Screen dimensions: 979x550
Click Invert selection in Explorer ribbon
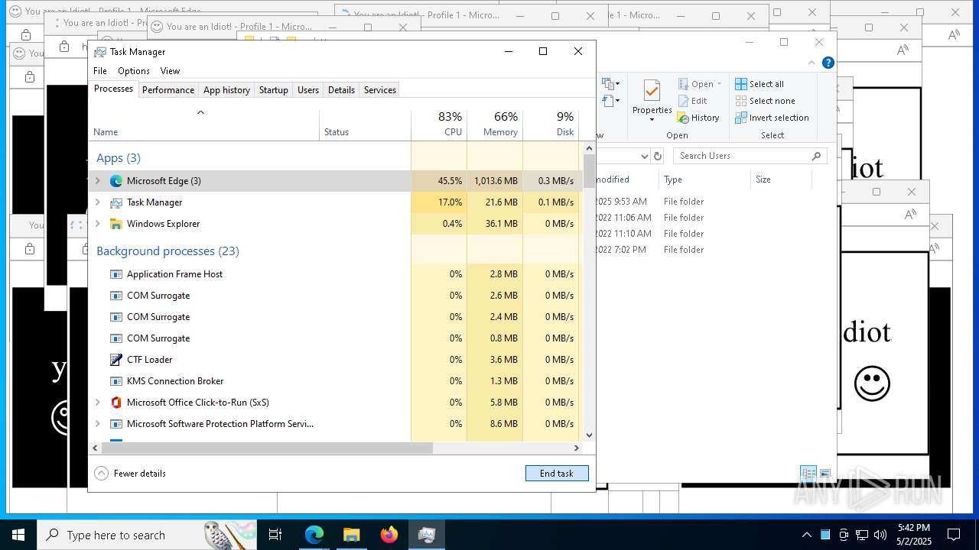tap(772, 118)
